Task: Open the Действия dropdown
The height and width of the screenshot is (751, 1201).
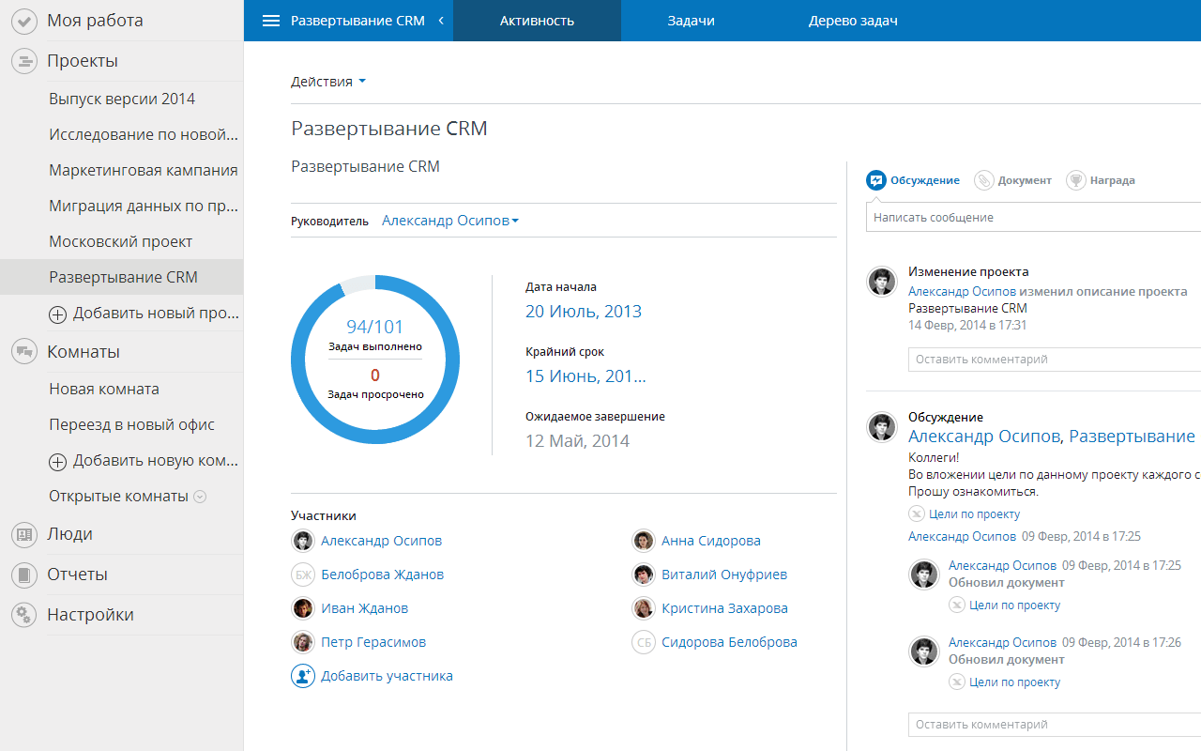Action: [x=328, y=82]
